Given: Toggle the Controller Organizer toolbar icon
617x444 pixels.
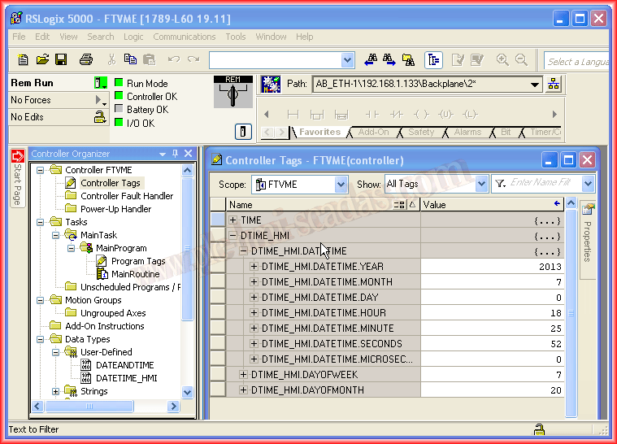Looking at the screenshot, I should (x=433, y=59).
